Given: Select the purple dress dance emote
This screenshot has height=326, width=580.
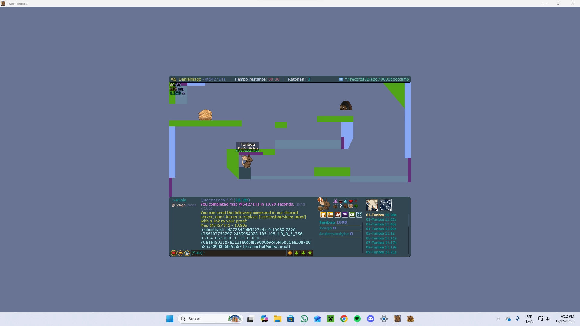Looking at the screenshot, I should pyautogui.click(x=335, y=201).
